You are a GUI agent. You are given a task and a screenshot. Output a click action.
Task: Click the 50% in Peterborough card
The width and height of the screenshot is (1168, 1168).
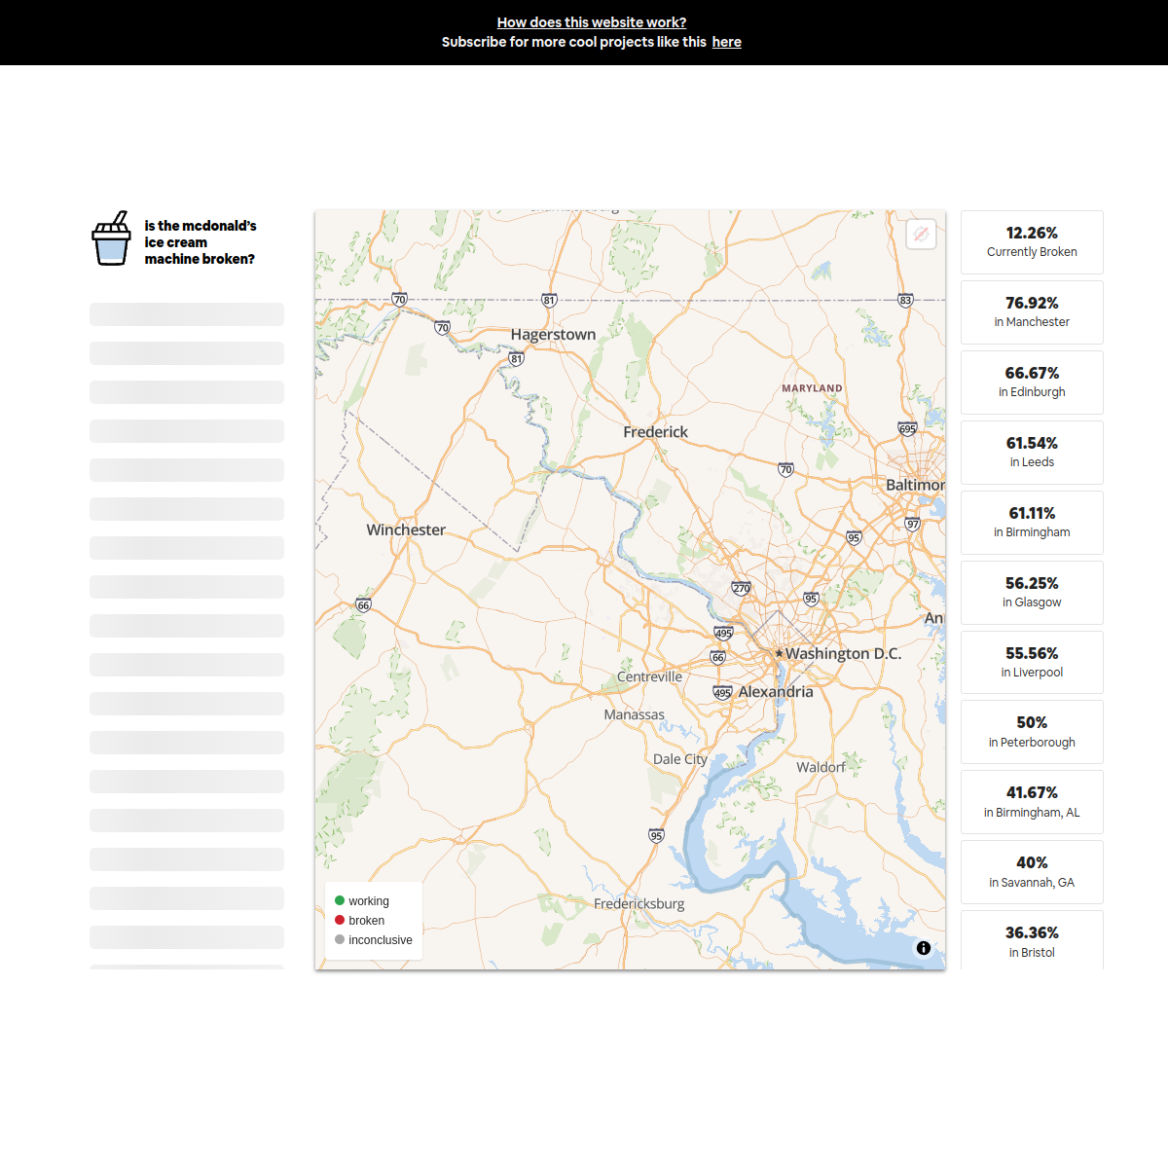pos(1032,732)
